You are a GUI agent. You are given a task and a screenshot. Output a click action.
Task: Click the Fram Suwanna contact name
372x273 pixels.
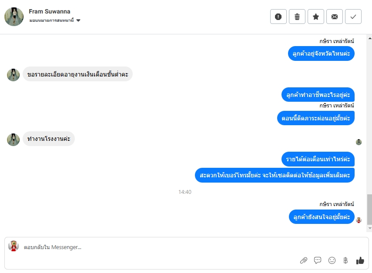click(x=50, y=11)
